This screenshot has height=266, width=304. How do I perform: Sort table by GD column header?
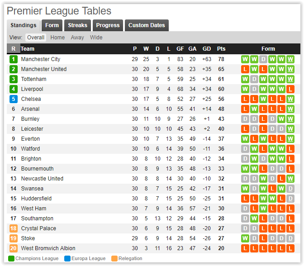coord(207,49)
